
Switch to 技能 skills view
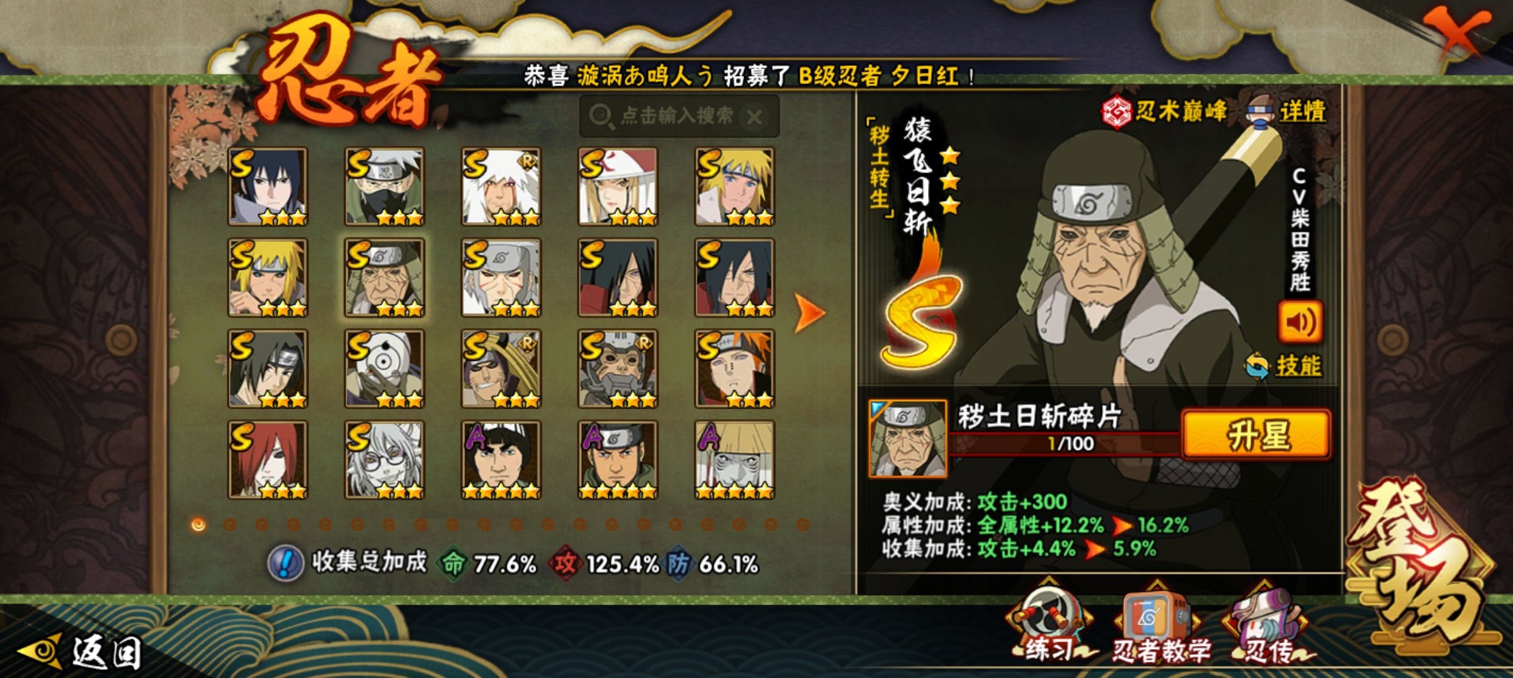1285,365
